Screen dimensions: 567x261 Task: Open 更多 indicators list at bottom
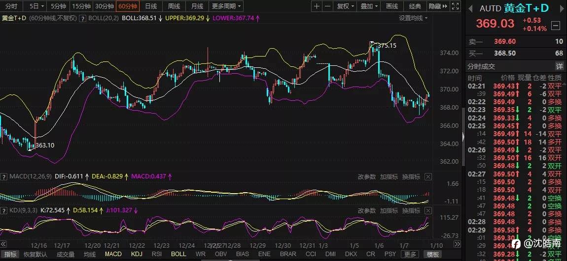tap(410, 254)
